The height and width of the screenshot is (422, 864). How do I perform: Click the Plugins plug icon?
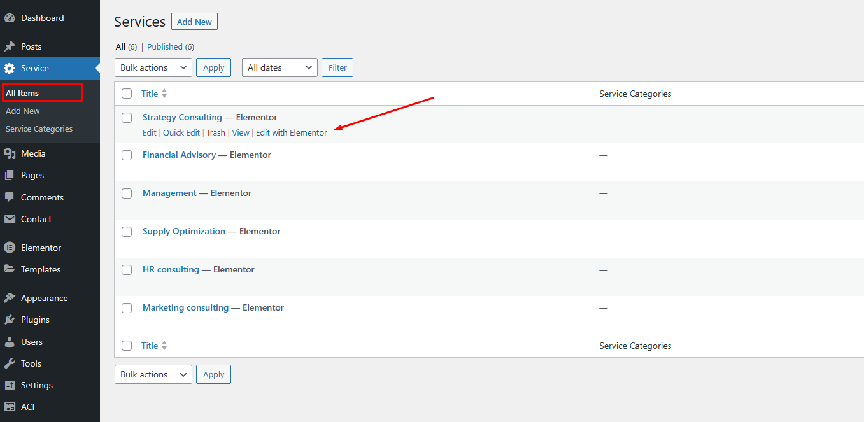[x=10, y=320]
